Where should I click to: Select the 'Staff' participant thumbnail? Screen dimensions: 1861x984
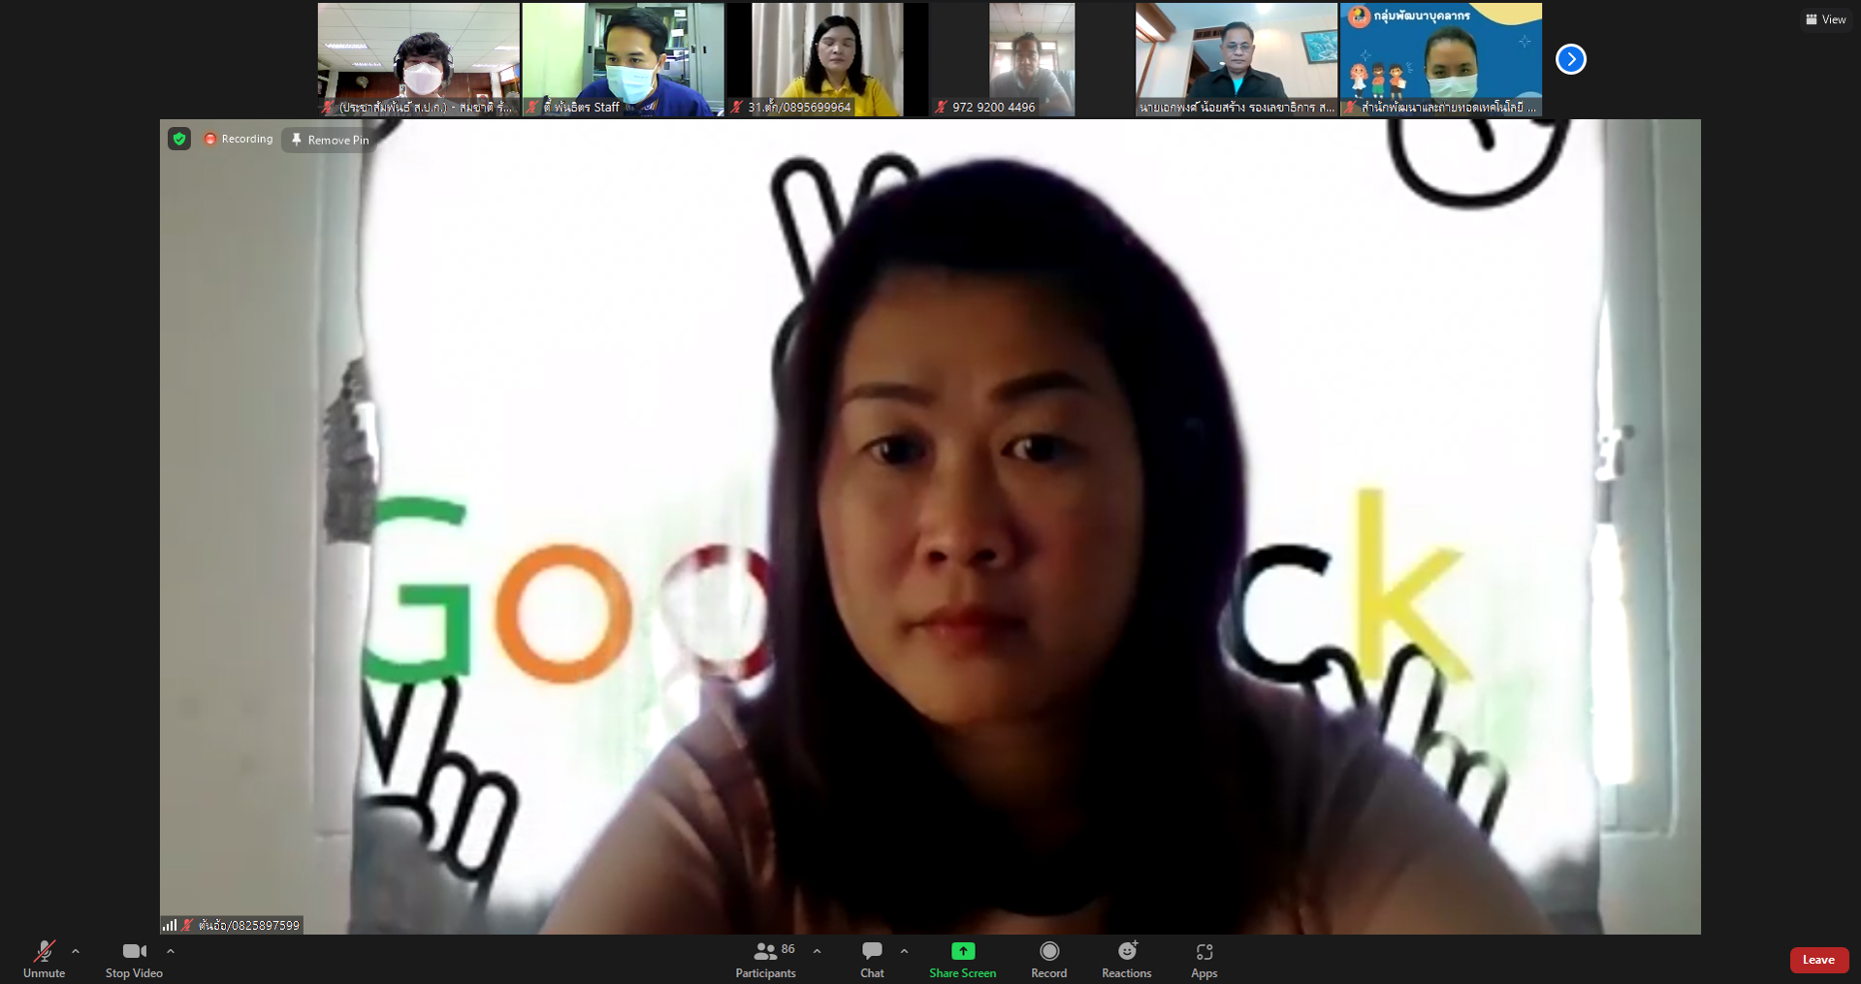click(x=623, y=59)
